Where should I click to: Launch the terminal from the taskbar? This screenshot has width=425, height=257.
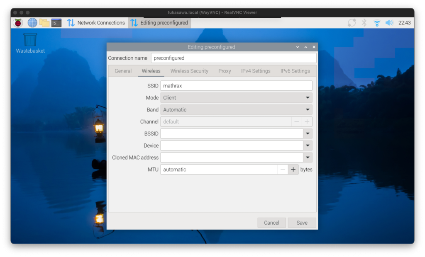56,23
